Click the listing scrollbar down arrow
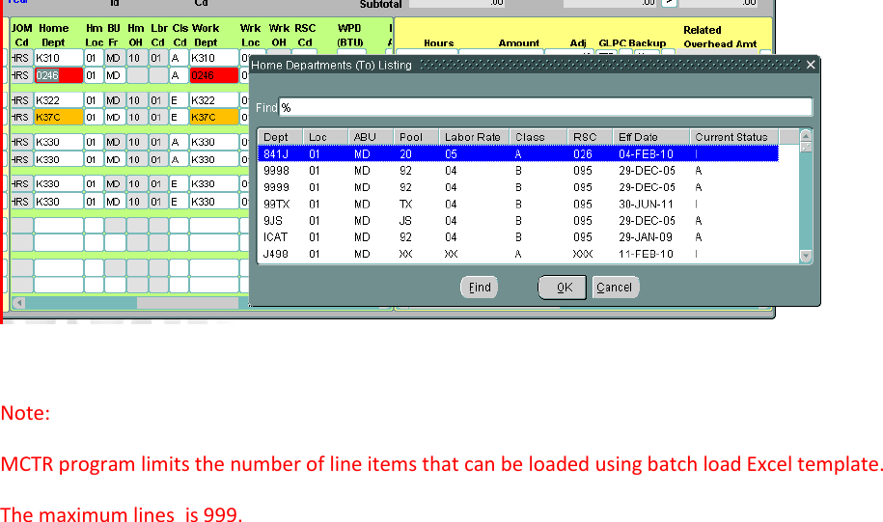 coord(806,257)
